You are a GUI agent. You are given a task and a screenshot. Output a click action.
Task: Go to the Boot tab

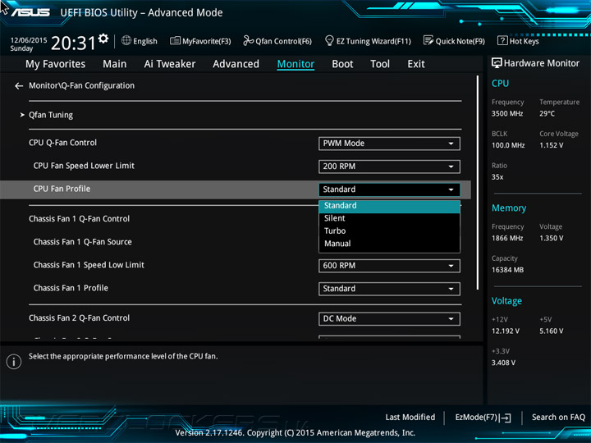(342, 64)
